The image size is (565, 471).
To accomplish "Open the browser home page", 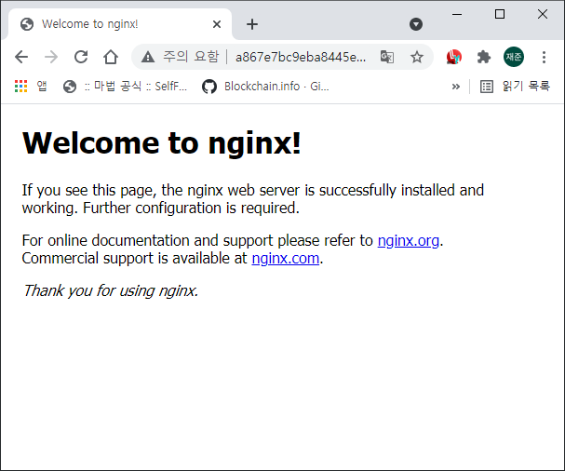I will 111,57.
